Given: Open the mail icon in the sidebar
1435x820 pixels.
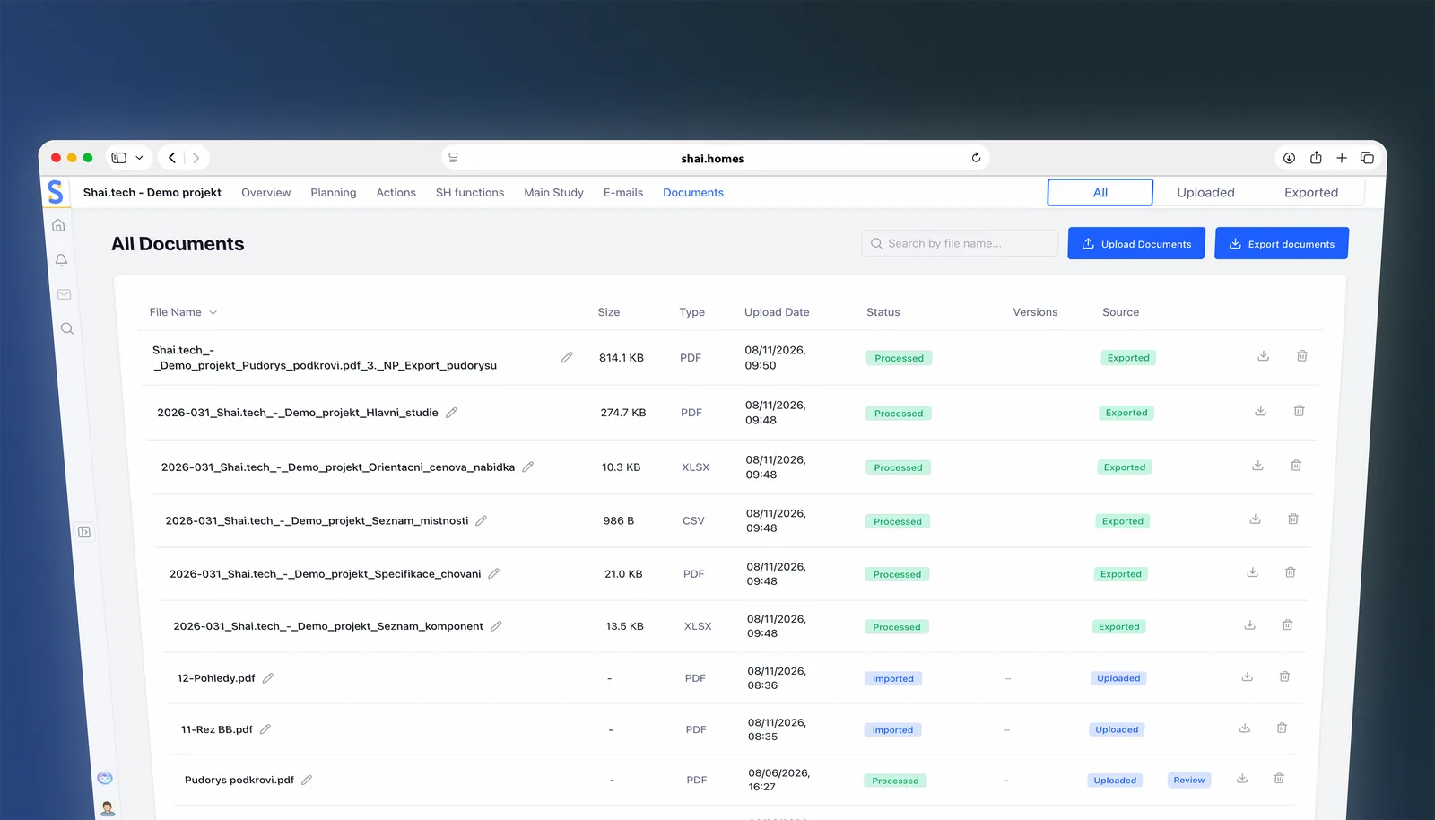Looking at the screenshot, I should point(64,294).
